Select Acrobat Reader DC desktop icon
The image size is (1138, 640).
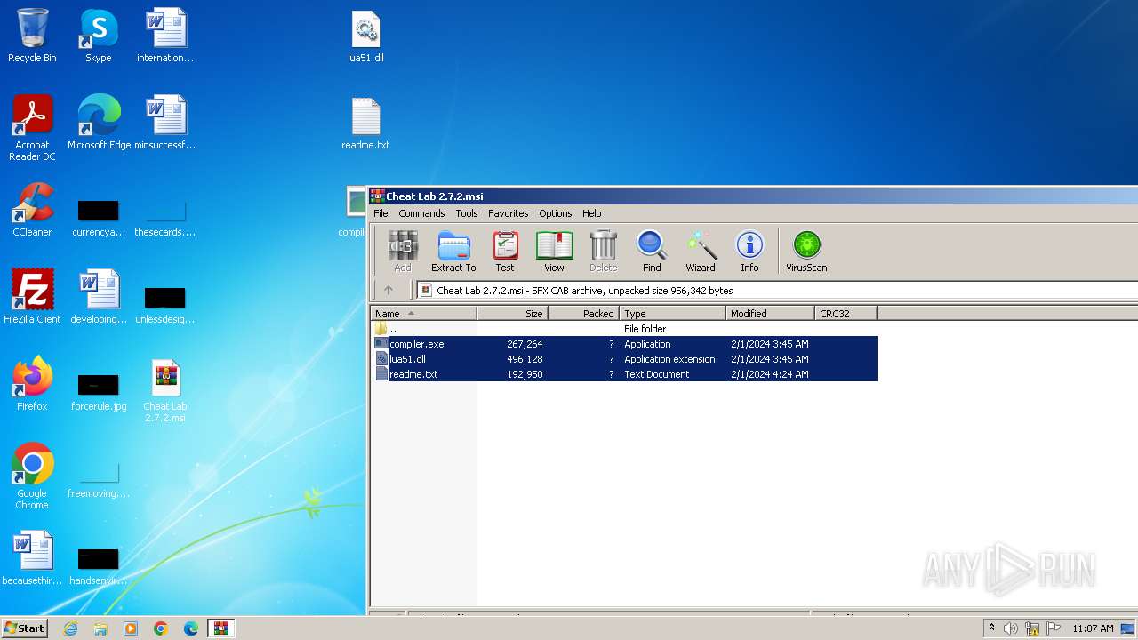[32, 128]
